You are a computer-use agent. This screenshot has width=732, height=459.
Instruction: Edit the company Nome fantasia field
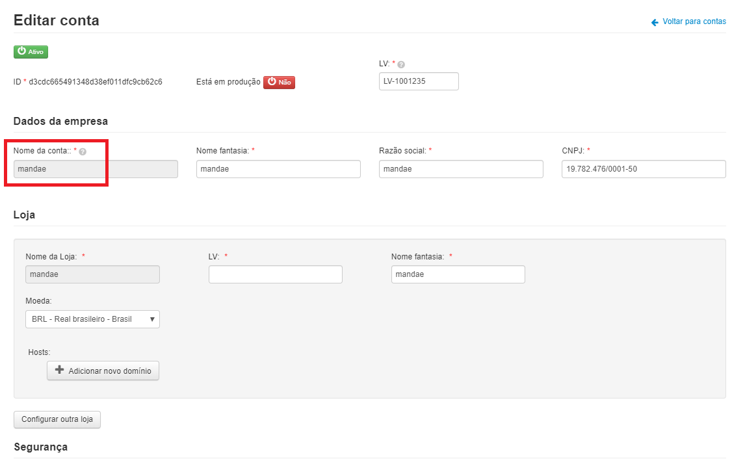pos(278,169)
